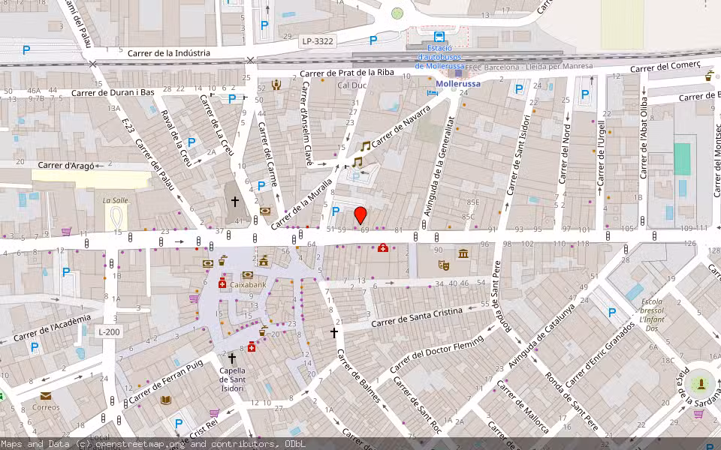Select the Avinguda de la Generalitat label

439,166
